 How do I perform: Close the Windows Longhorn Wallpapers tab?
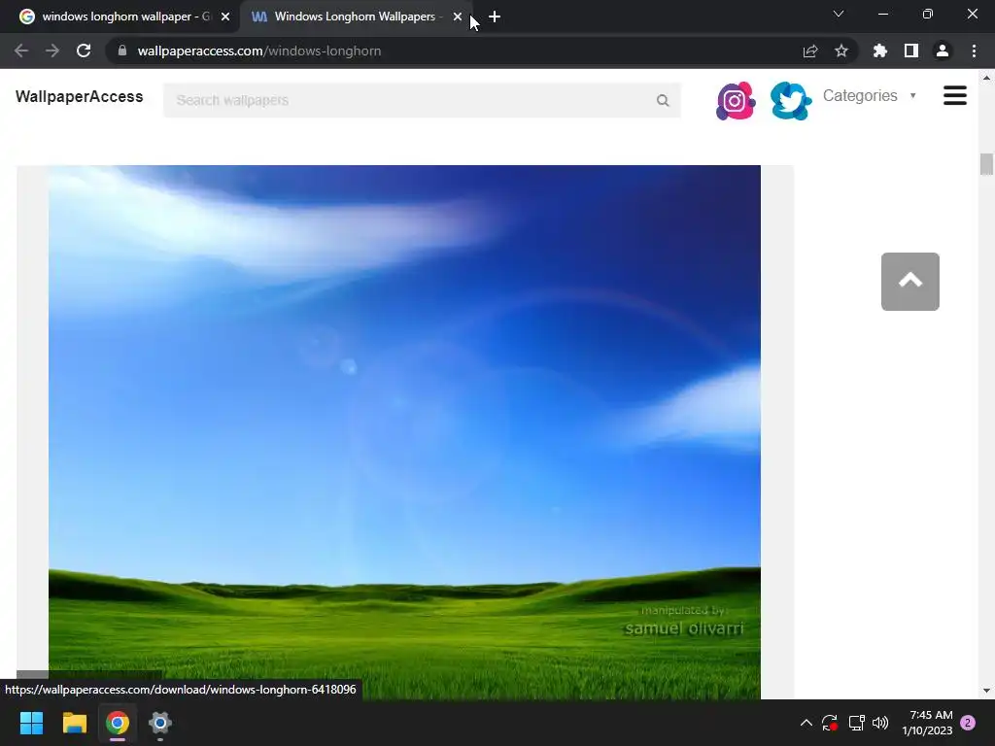[458, 17]
